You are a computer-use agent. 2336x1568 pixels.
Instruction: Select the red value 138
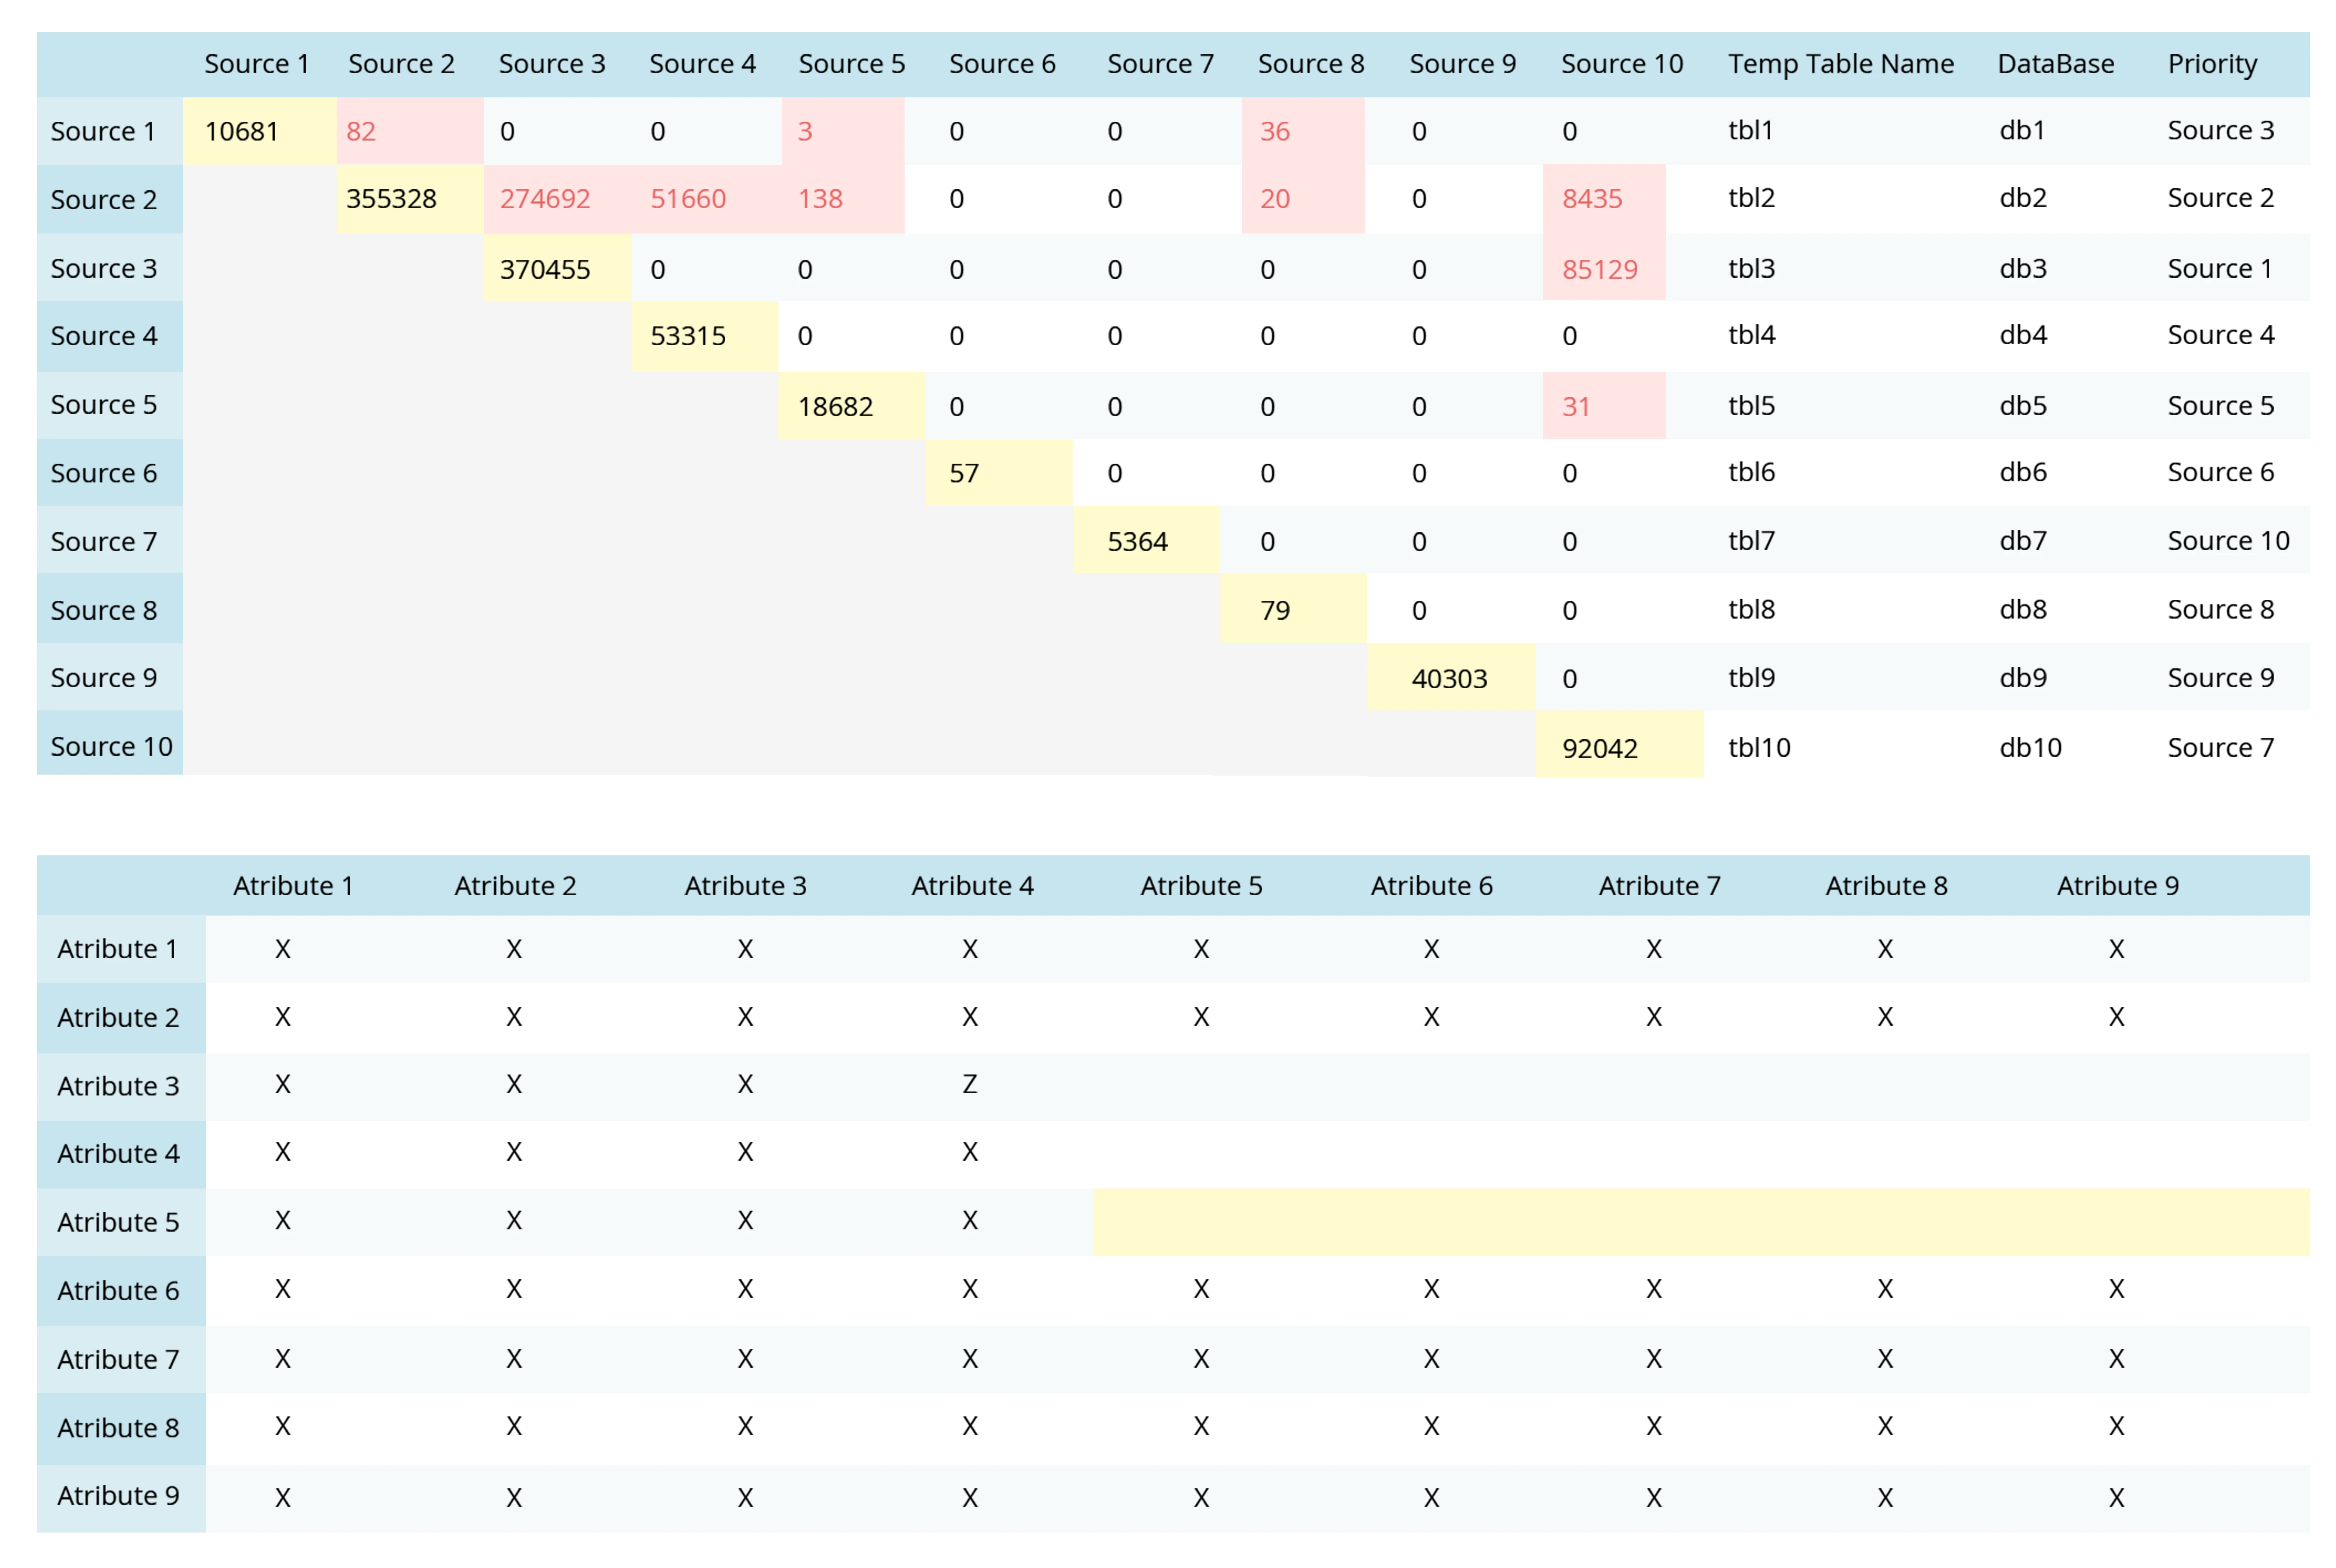[x=820, y=199]
